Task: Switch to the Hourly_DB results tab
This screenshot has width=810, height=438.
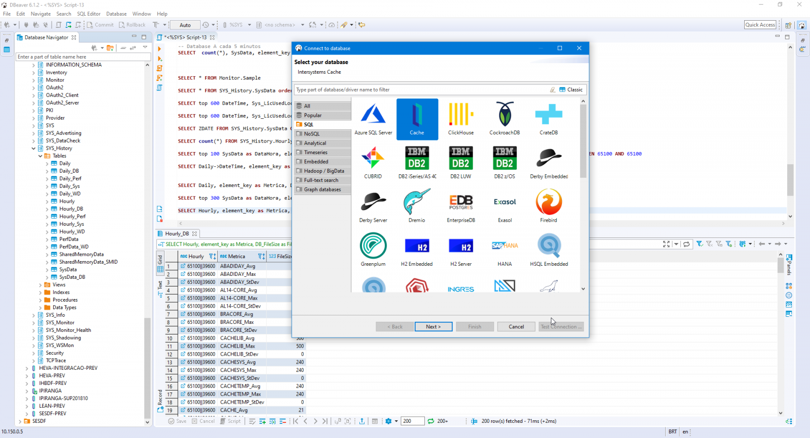Action: (x=177, y=233)
